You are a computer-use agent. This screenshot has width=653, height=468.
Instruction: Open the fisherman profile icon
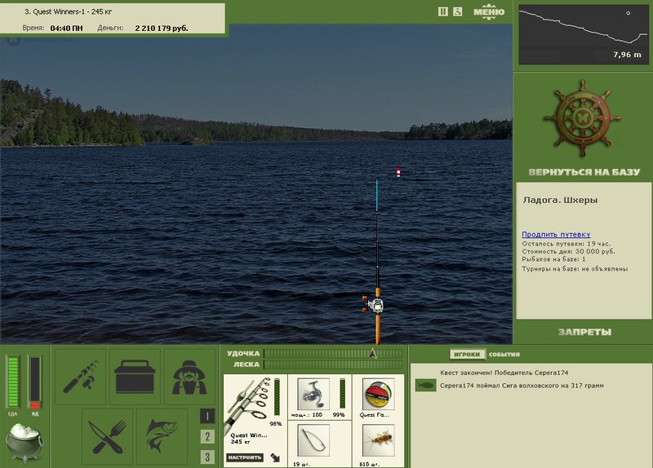(189, 377)
